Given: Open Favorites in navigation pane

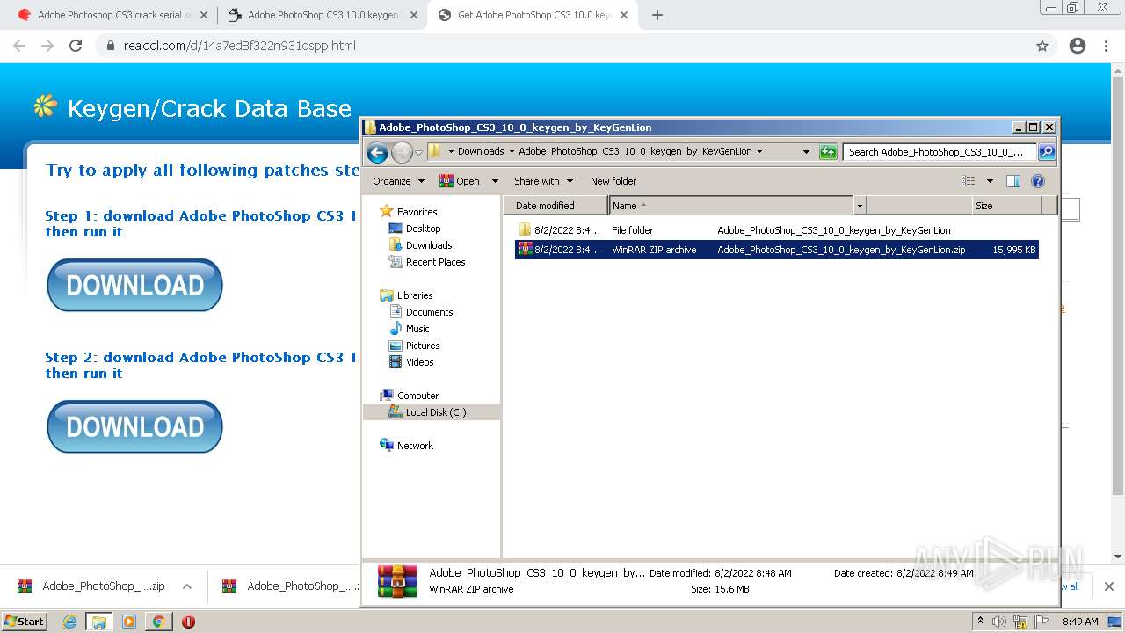Looking at the screenshot, I should coord(417,212).
